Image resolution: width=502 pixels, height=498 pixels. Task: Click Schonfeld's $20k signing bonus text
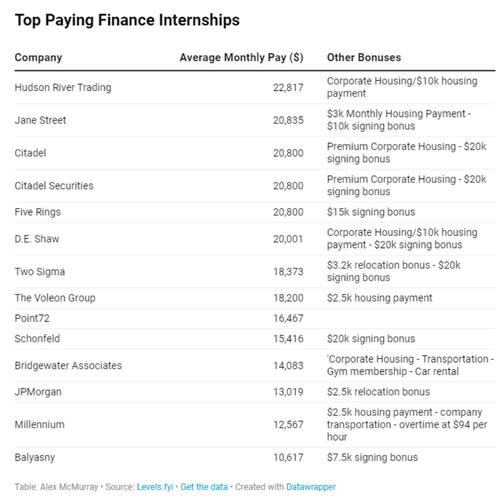coord(371,339)
